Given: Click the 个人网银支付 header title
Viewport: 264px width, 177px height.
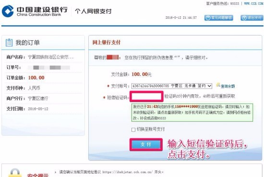Looking at the screenshot, I should [93, 11].
